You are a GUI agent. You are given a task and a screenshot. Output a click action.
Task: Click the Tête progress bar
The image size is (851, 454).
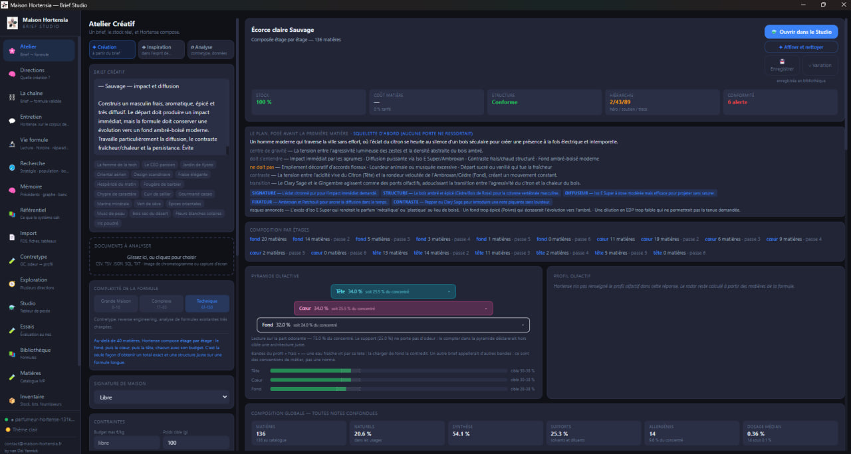pyautogui.click(x=389, y=370)
